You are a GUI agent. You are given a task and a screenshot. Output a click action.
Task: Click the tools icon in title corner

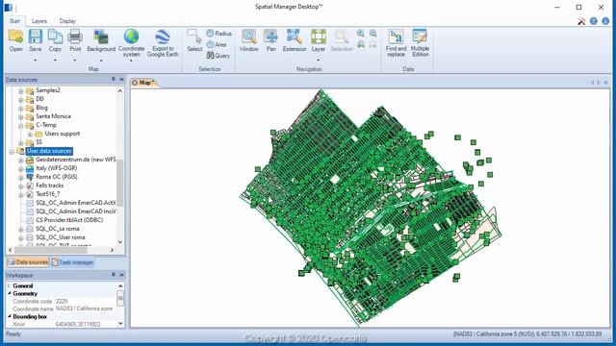click(581, 21)
